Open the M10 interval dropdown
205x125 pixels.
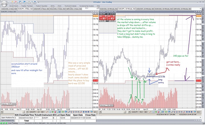tap(141, 112)
